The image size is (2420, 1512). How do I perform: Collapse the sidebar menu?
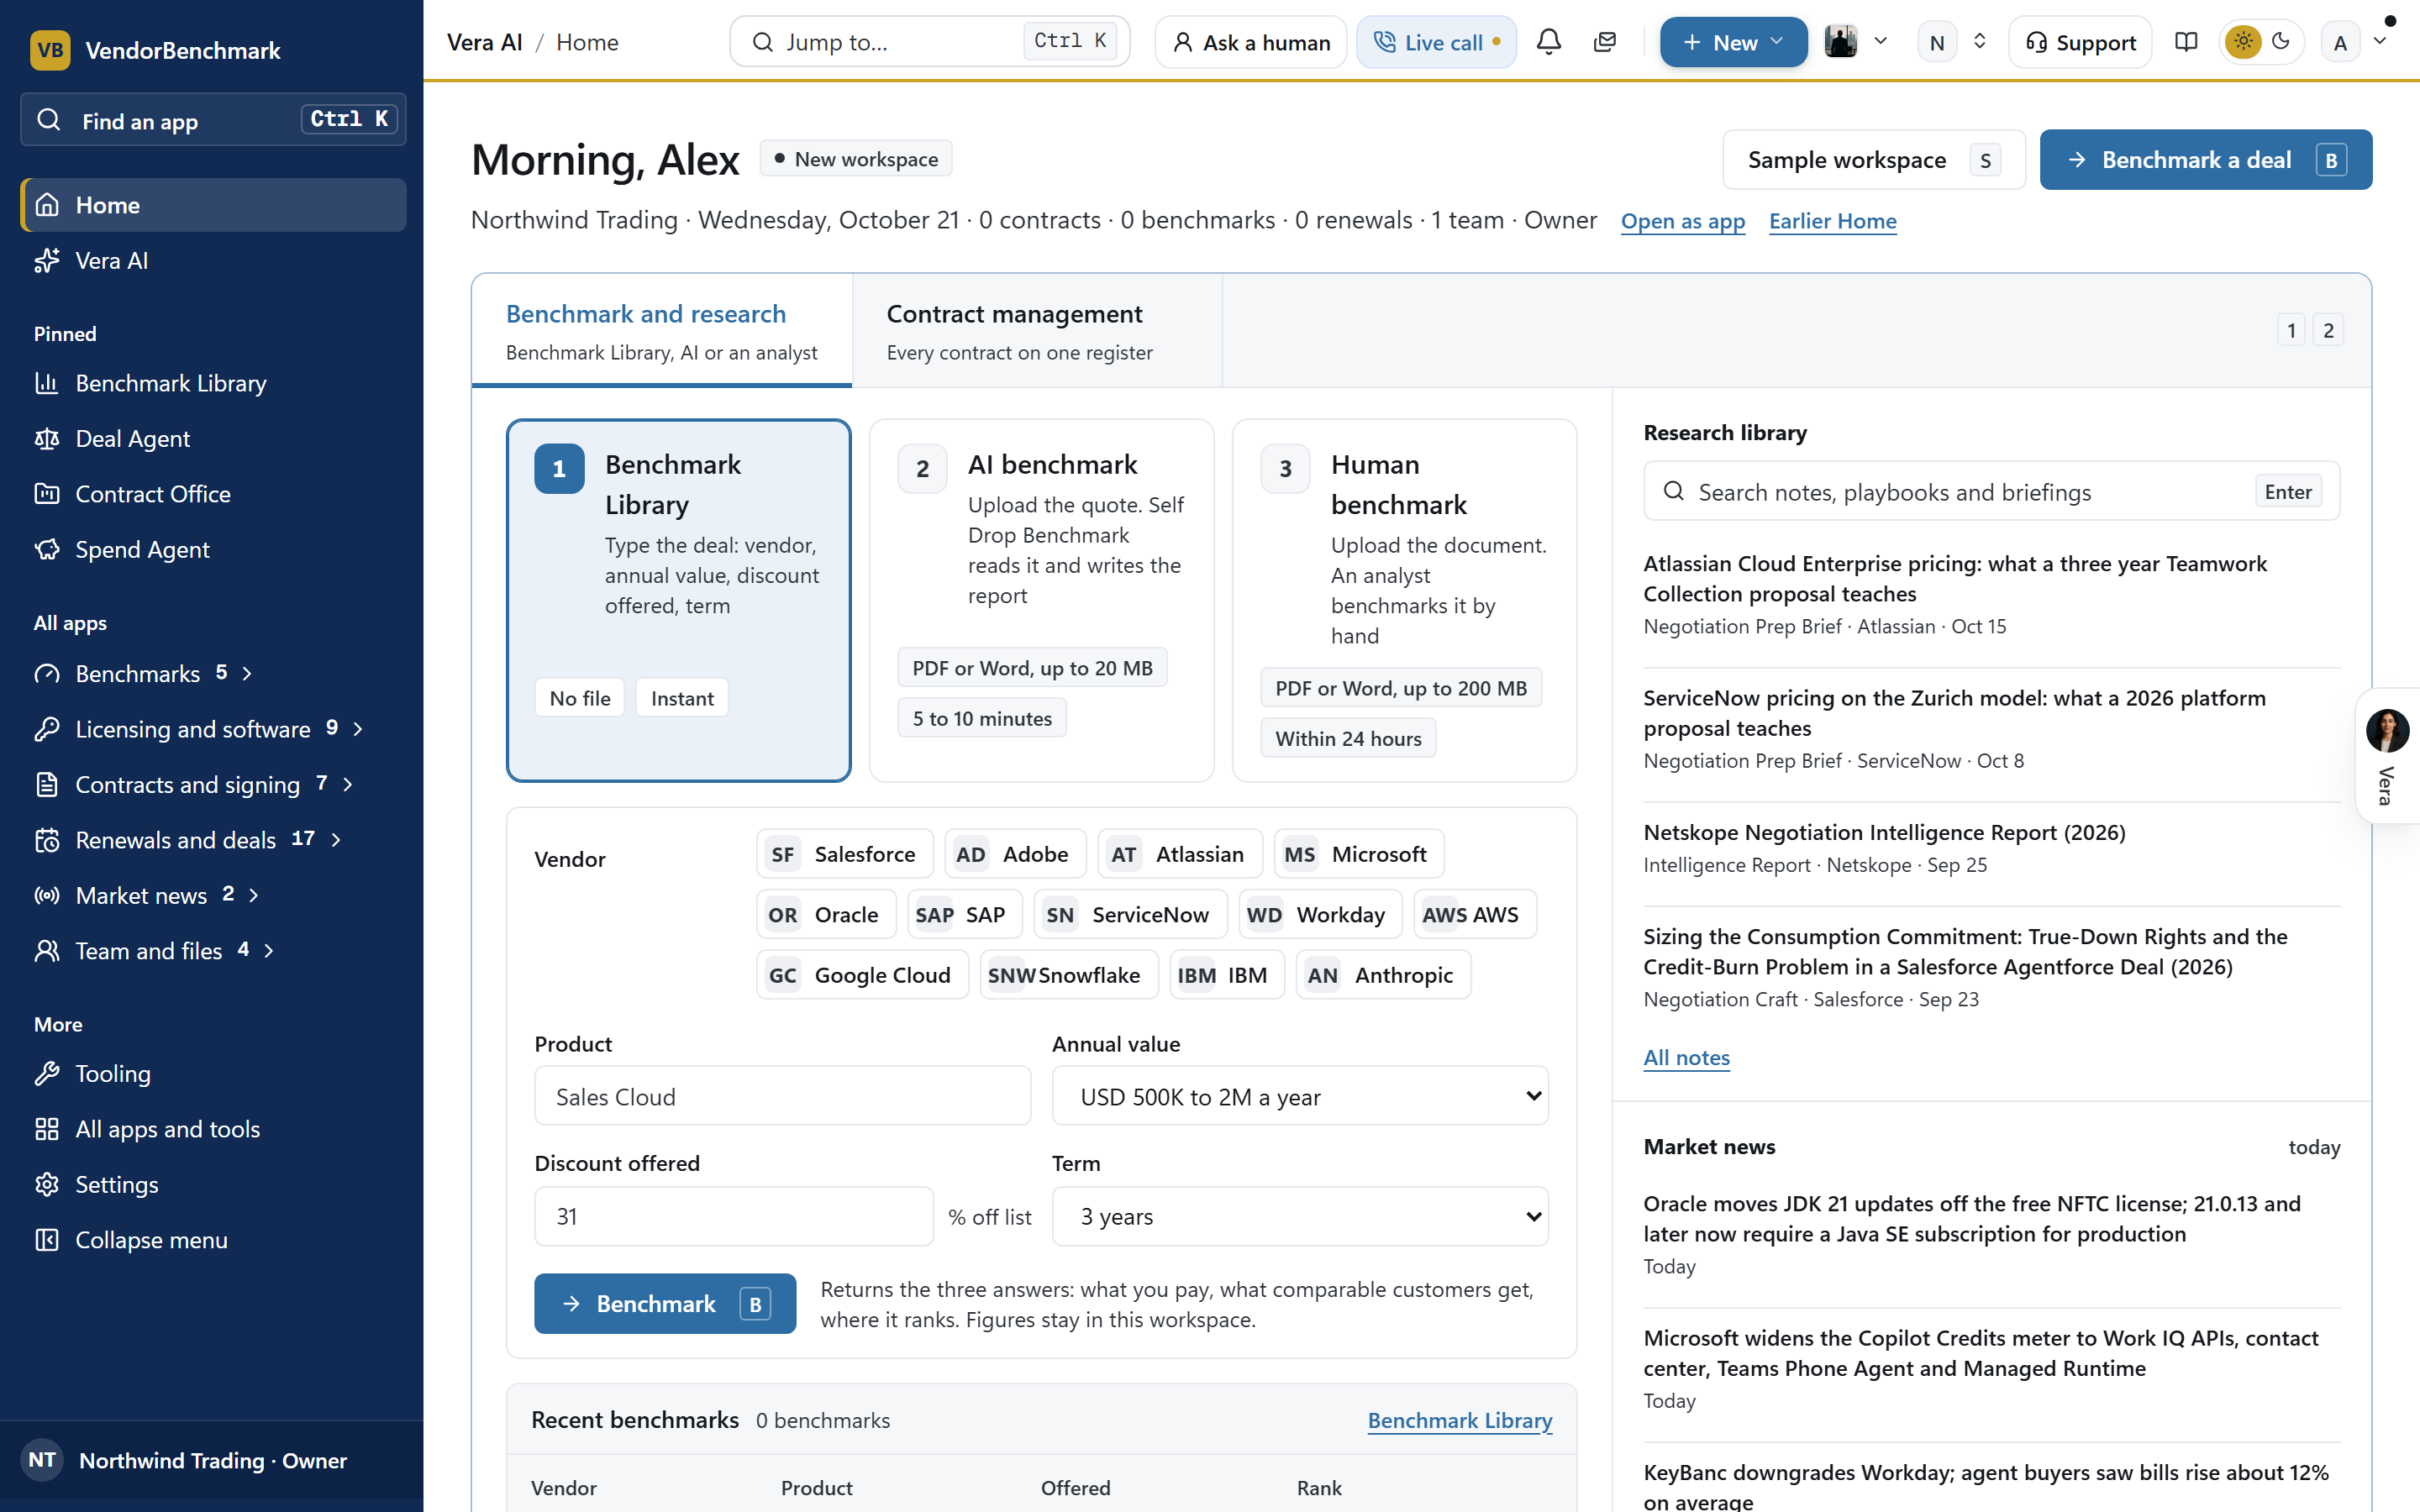pos(213,1240)
